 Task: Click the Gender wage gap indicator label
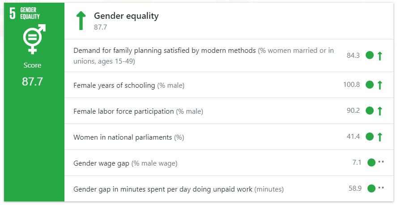(x=101, y=163)
